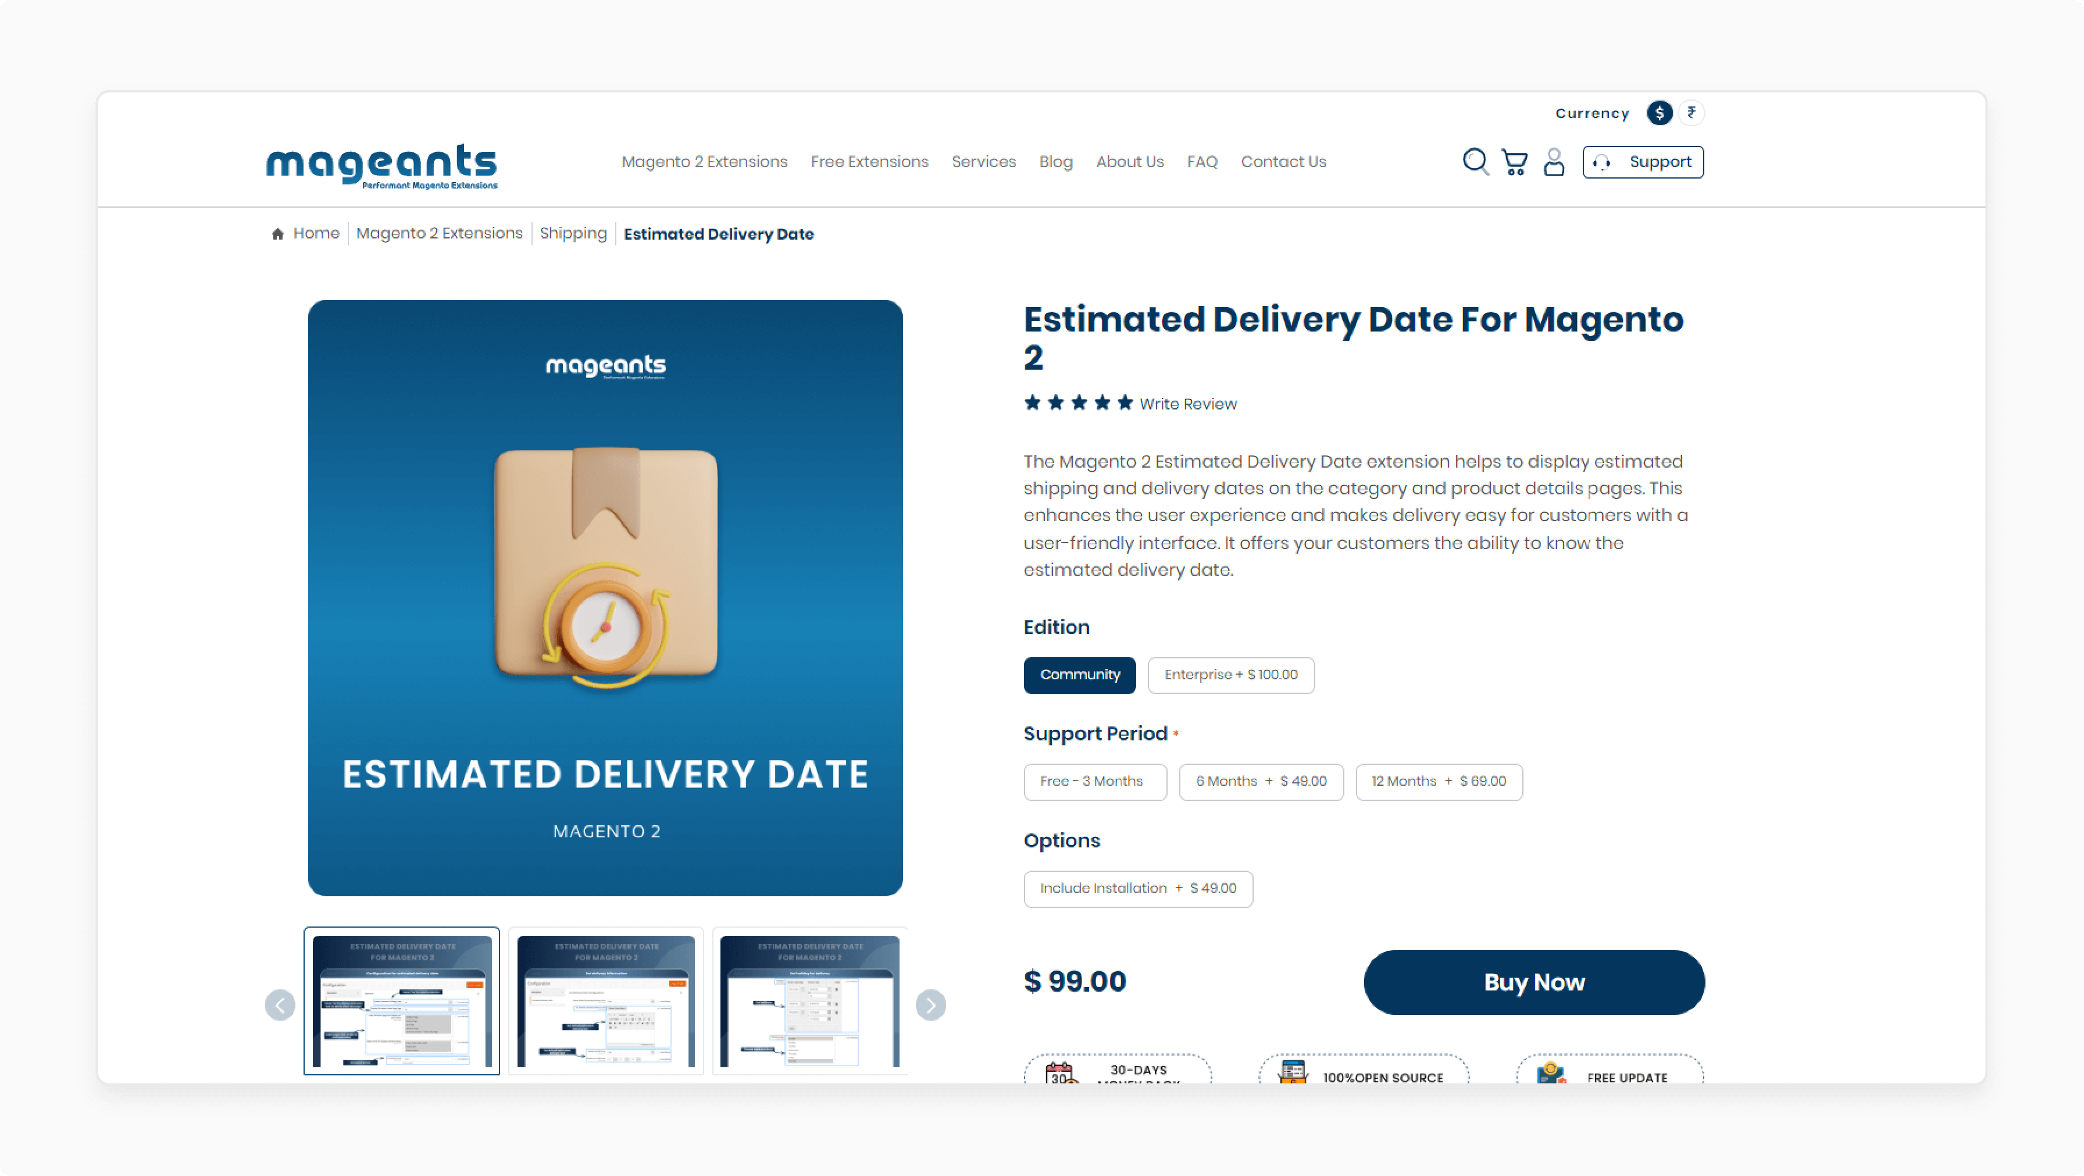Select Community edition
2084x1176 pixels.
[1079, 675]
